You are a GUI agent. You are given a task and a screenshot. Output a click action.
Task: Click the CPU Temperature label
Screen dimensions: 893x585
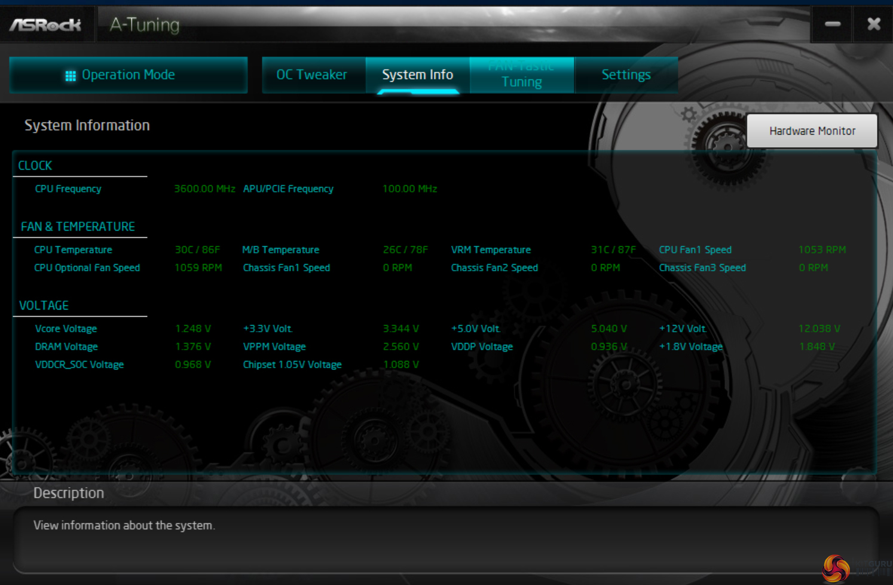(x=73, y=250)
